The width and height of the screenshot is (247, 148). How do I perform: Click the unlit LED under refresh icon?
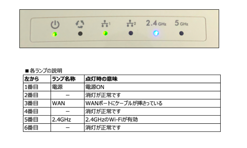click(80, 34)
